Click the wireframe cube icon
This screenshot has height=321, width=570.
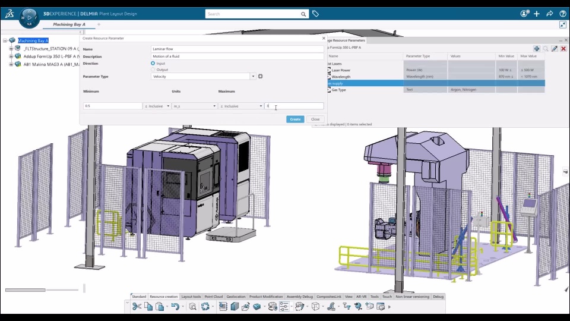point(315,307)
